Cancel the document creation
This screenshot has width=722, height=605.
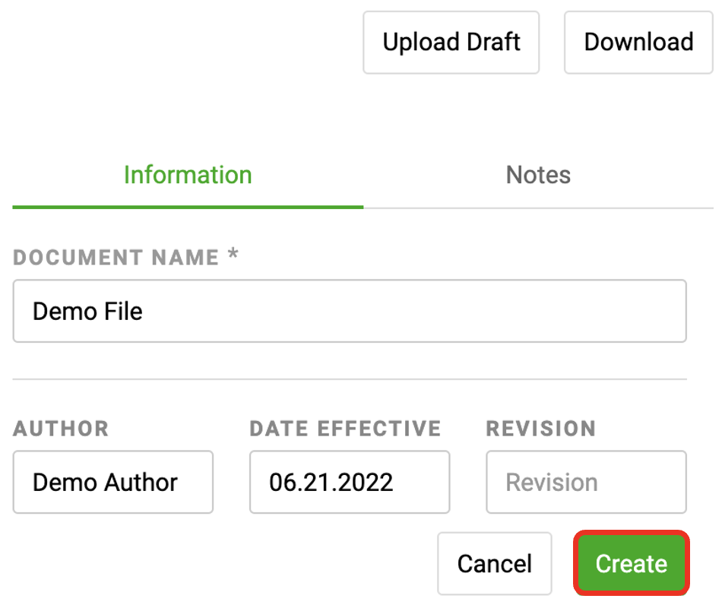click(x=495, y=563)
